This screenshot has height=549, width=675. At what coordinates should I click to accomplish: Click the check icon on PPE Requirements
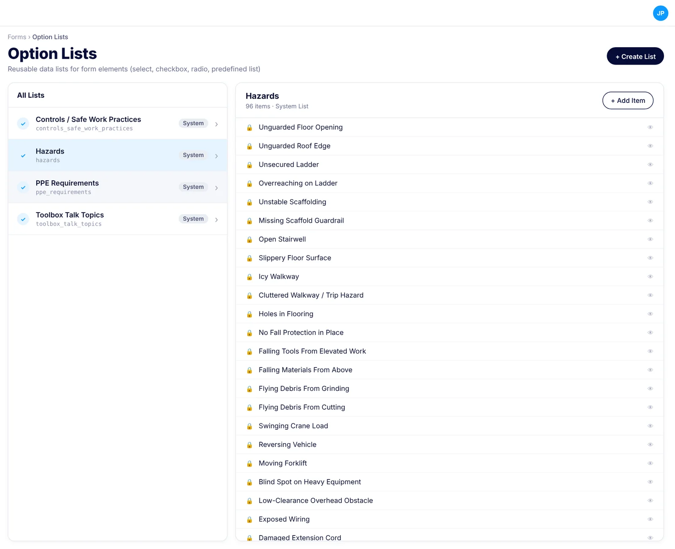click(x=23, y=187)
